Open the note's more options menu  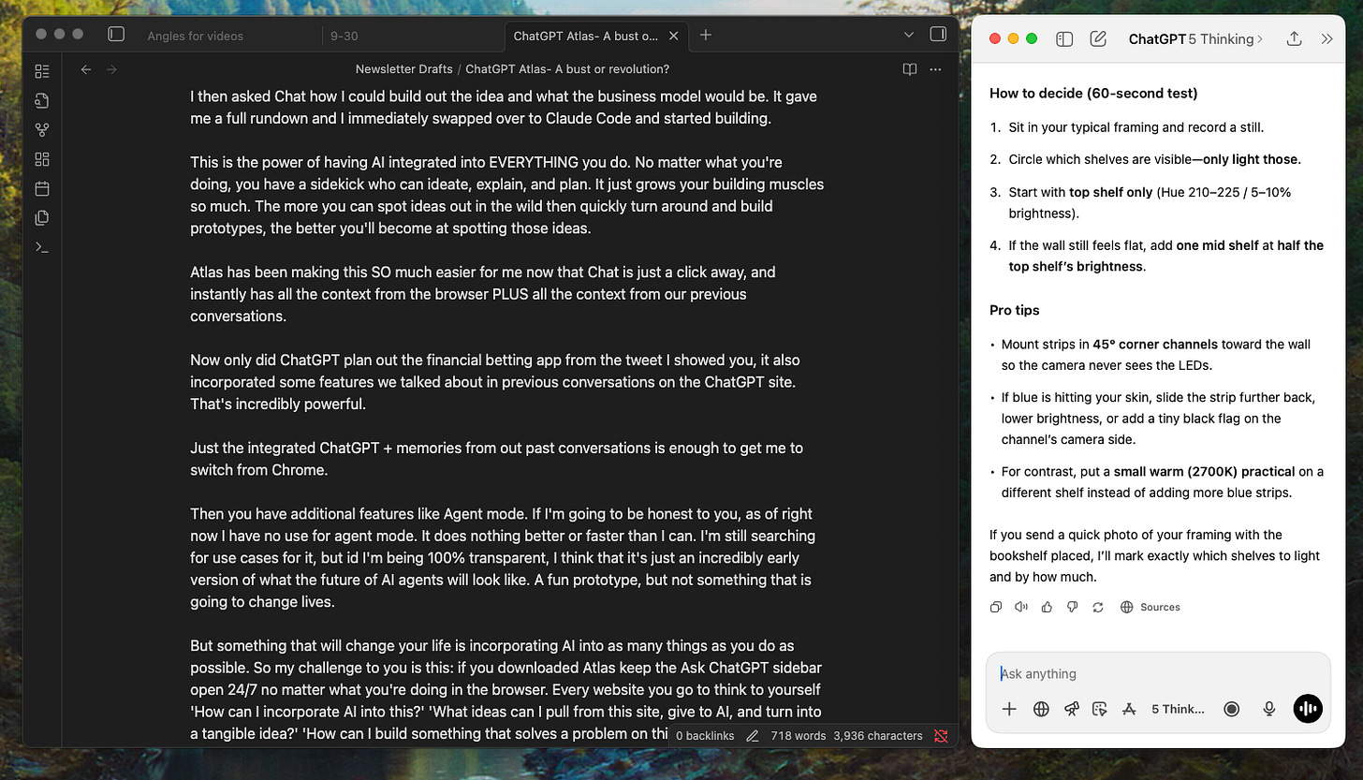click(x=935, y=69)
